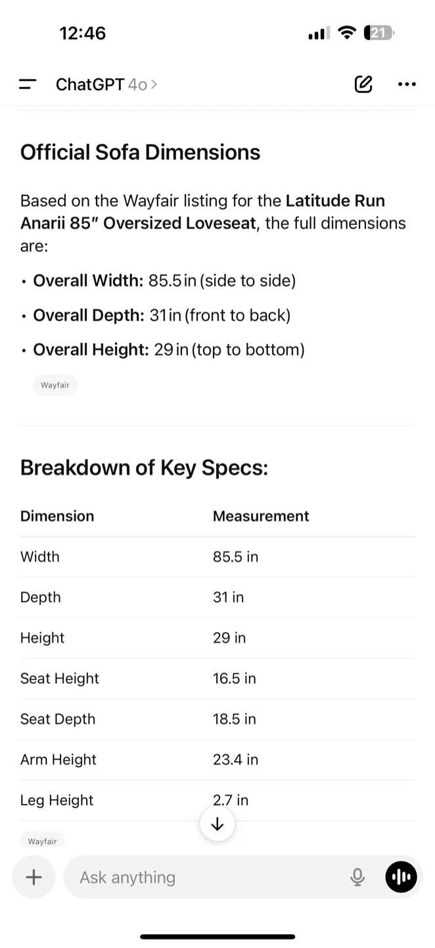Open the Wayfair source chip under dimensions

[55, 385]
